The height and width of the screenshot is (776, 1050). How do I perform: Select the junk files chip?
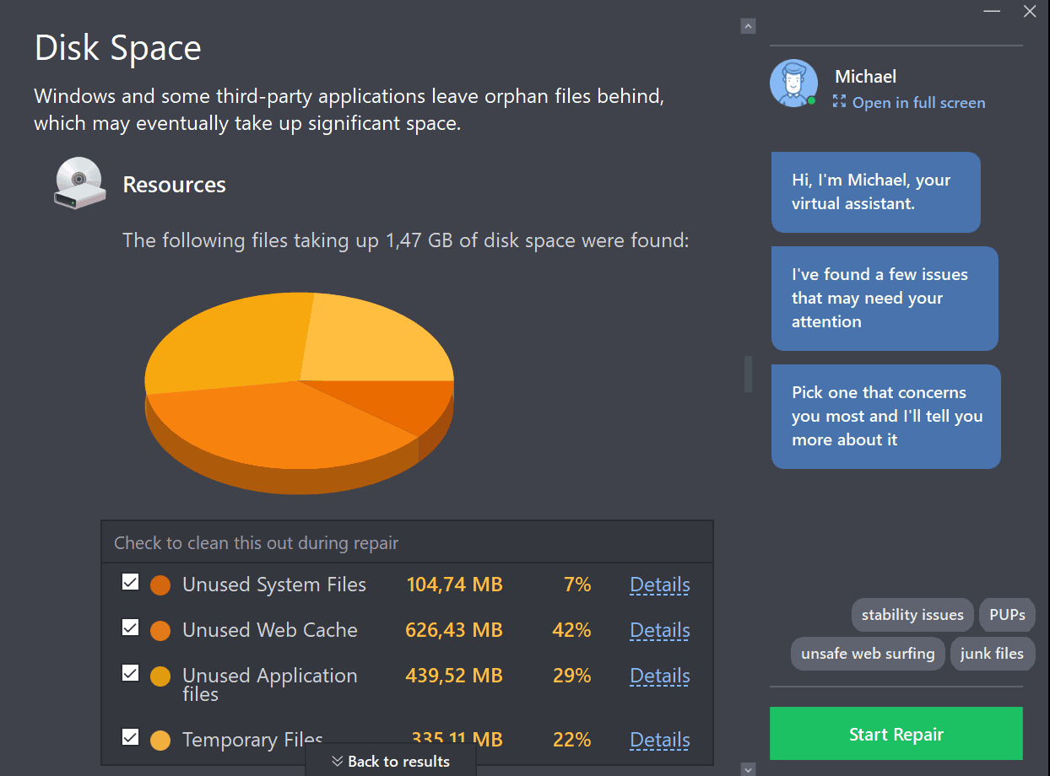[x=992, y=654]
